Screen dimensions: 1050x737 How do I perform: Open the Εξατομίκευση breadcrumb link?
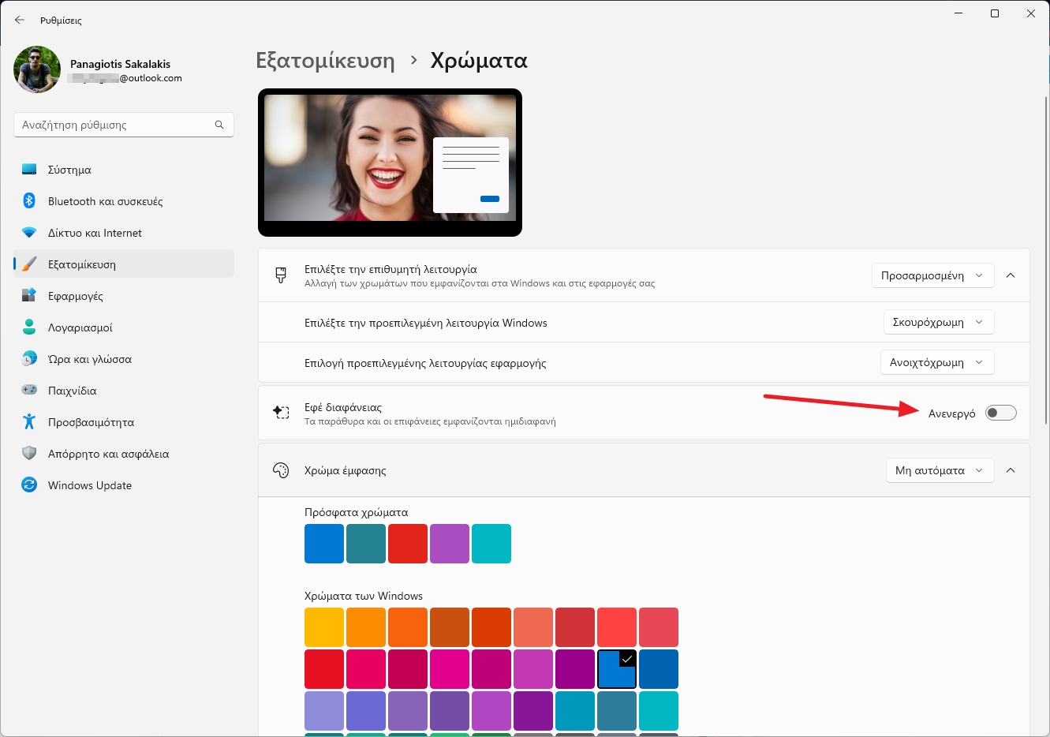(325, 60)
